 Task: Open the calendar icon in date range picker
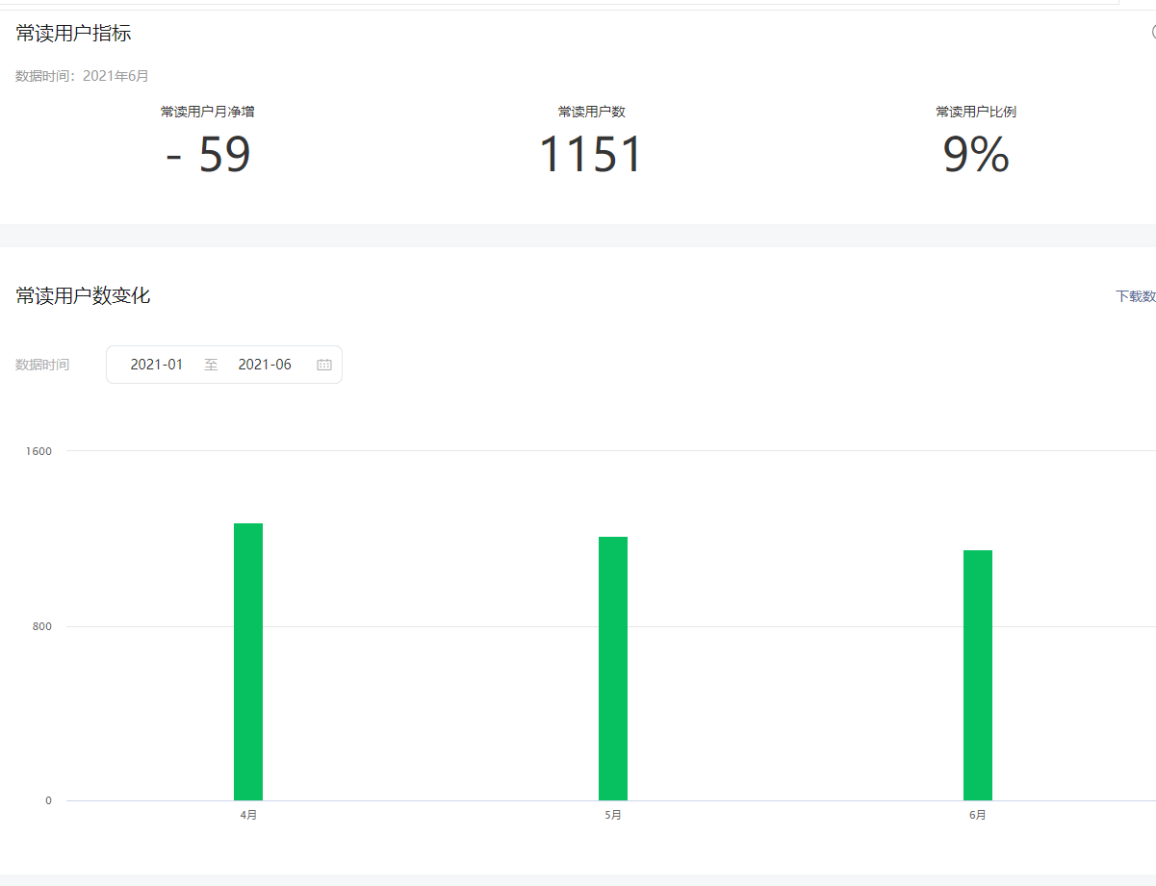[324, 365]
